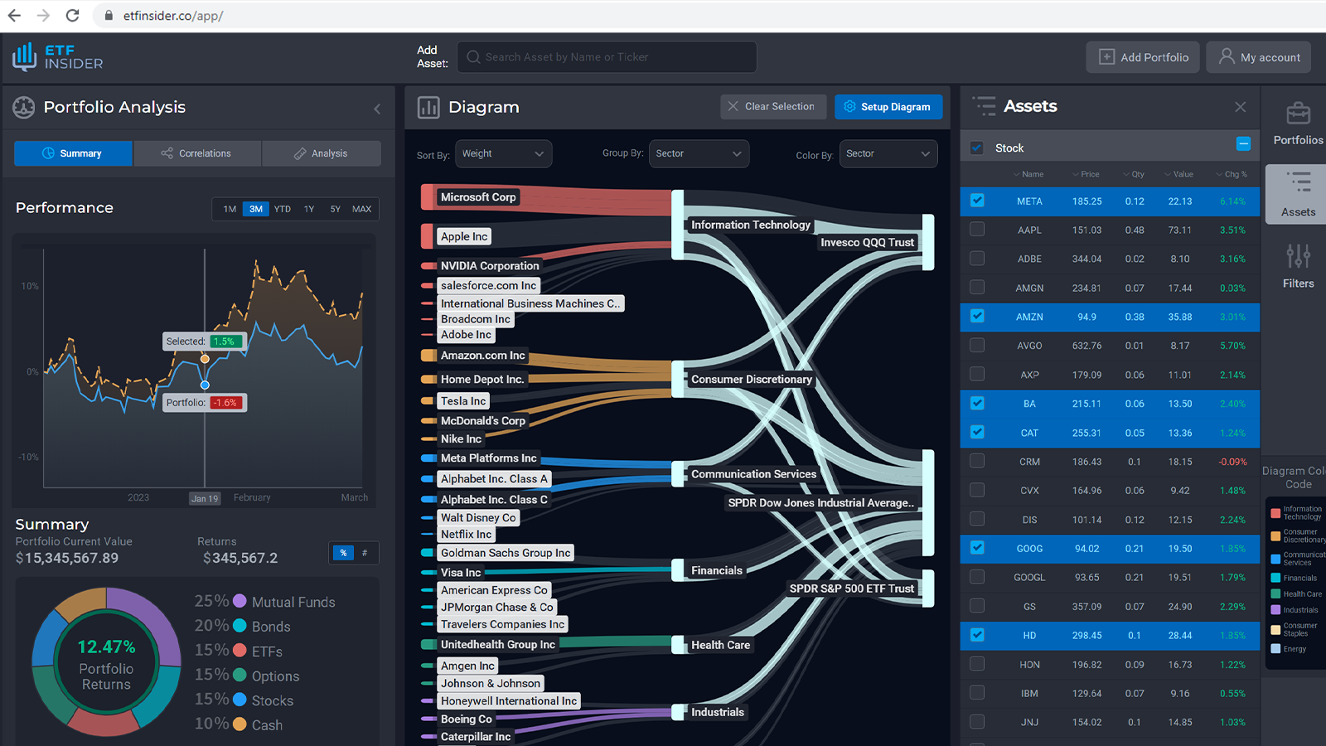Switch to the Correlations tab

196,153
